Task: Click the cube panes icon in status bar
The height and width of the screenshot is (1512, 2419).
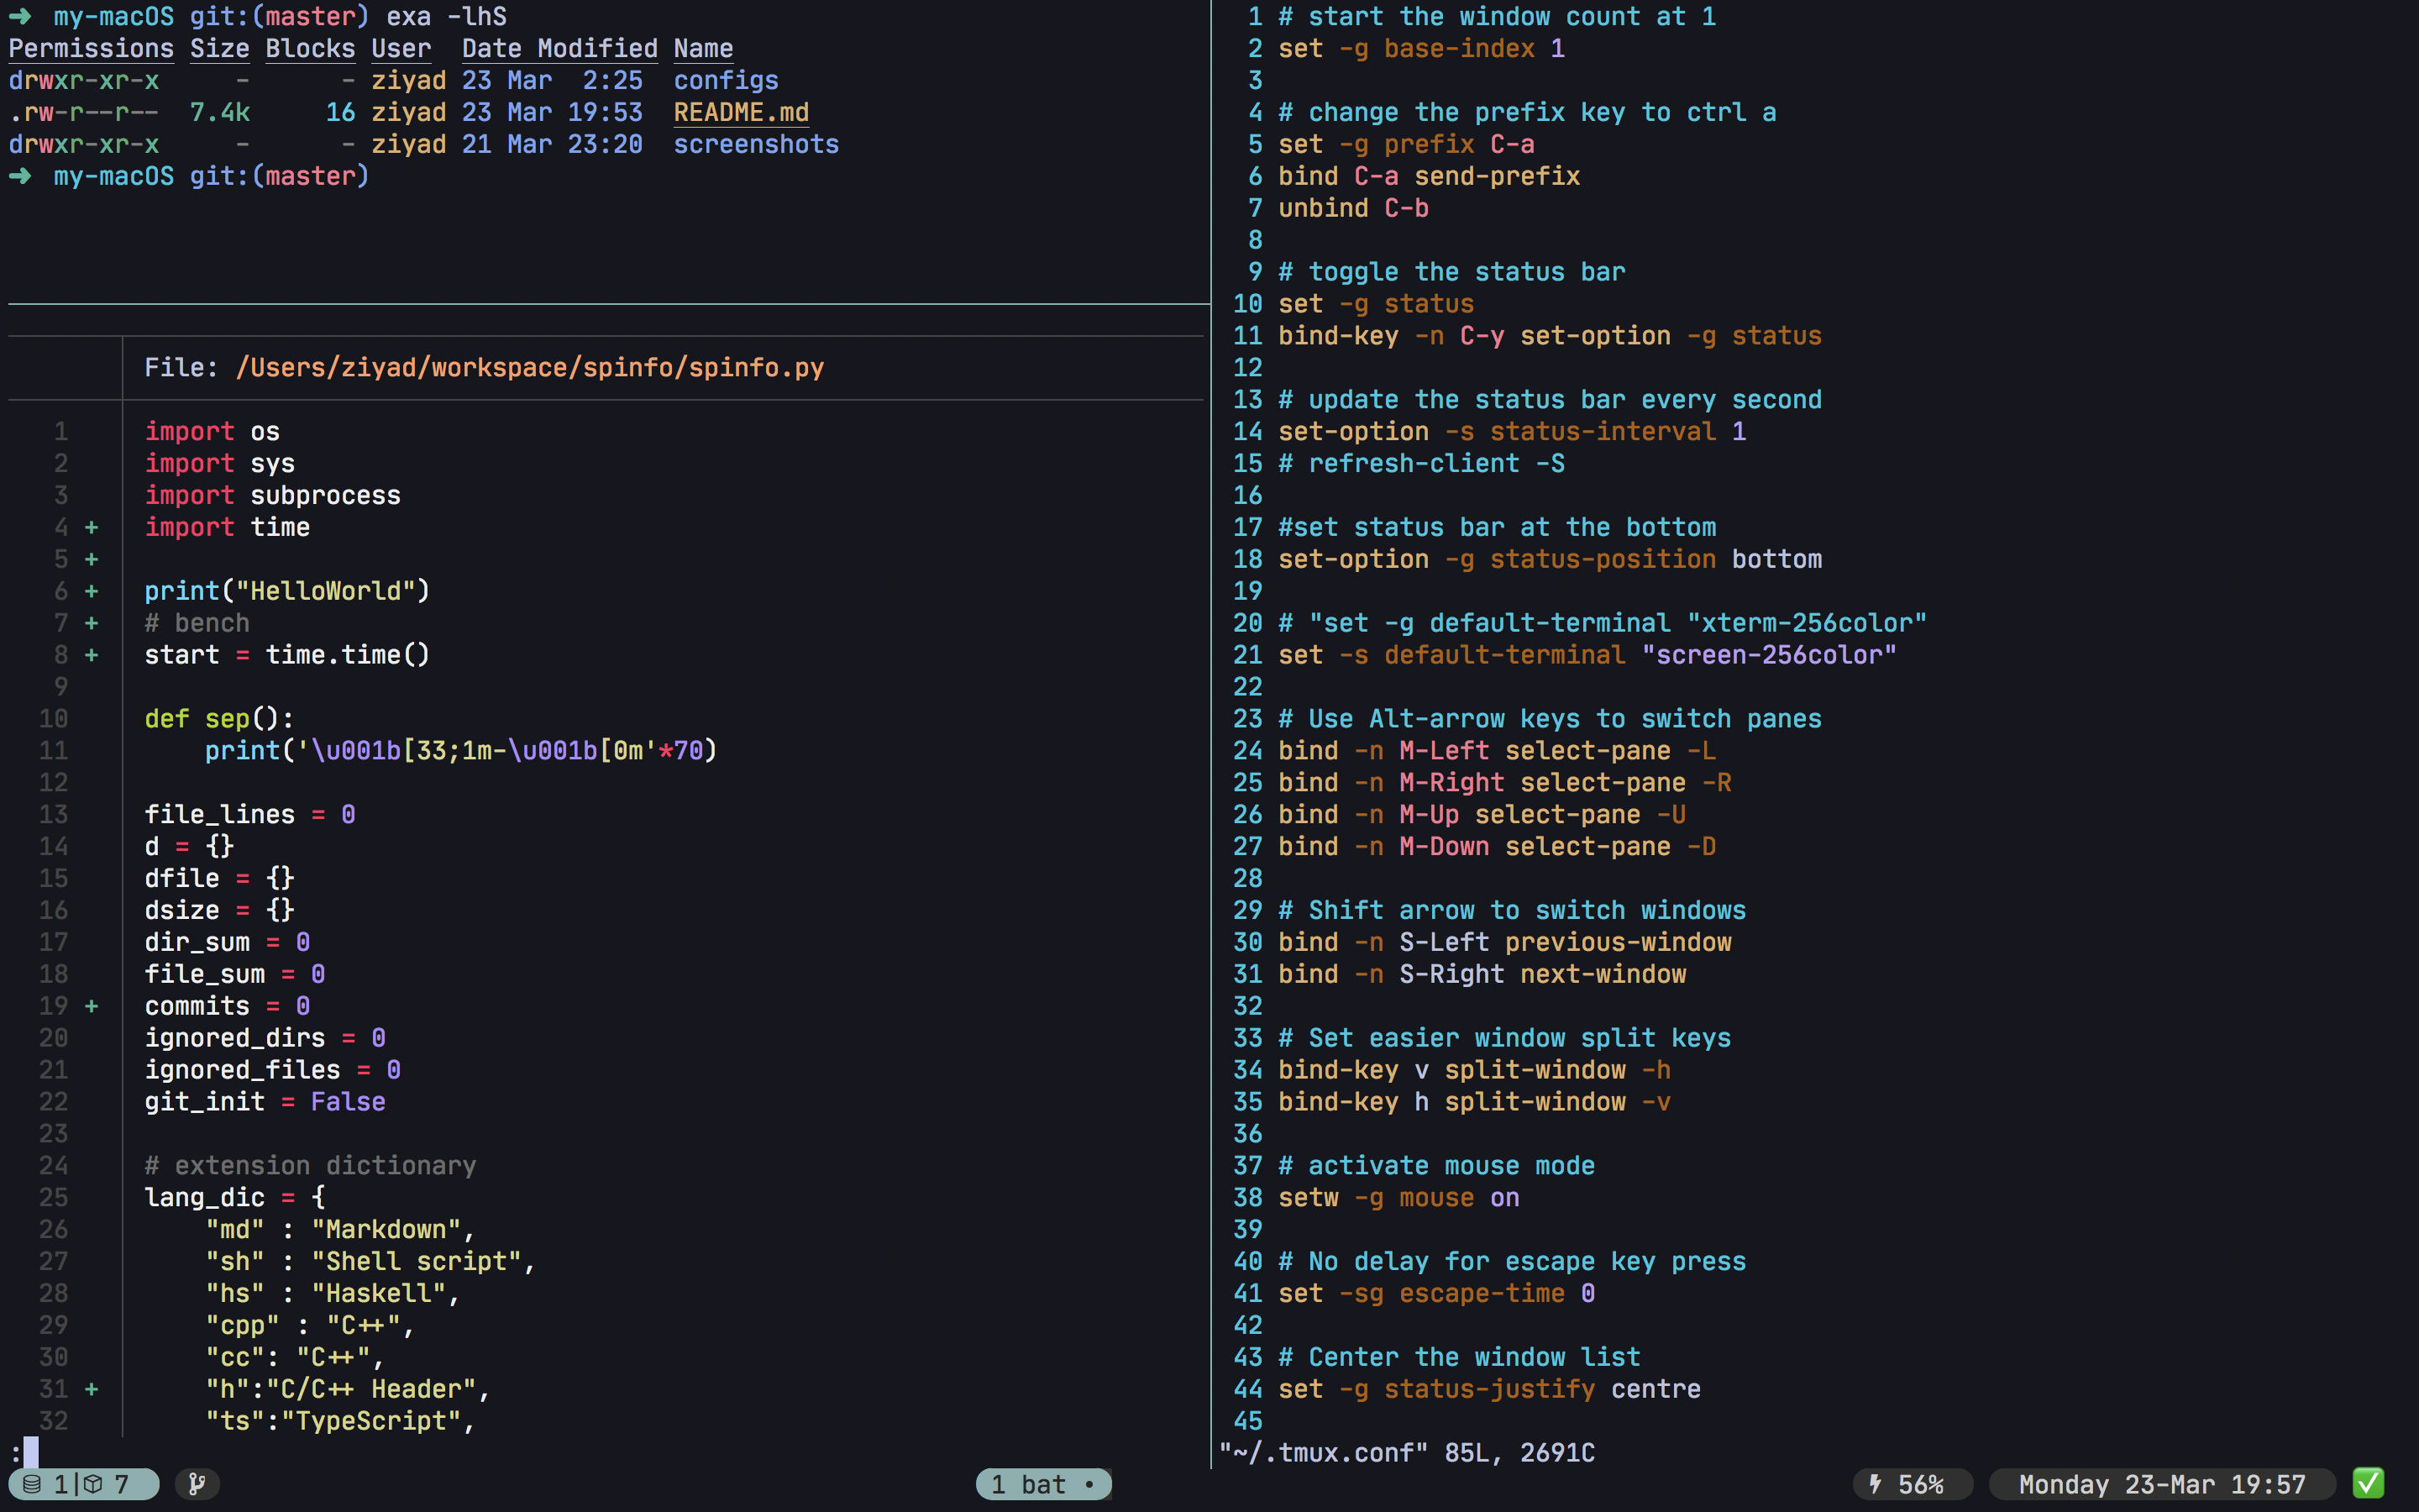Action: tap(93, 1484)
